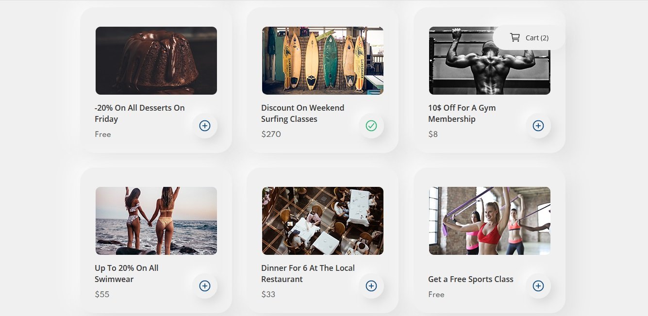
Task: View the surfboards photo
Action: (x=323, y=61)
